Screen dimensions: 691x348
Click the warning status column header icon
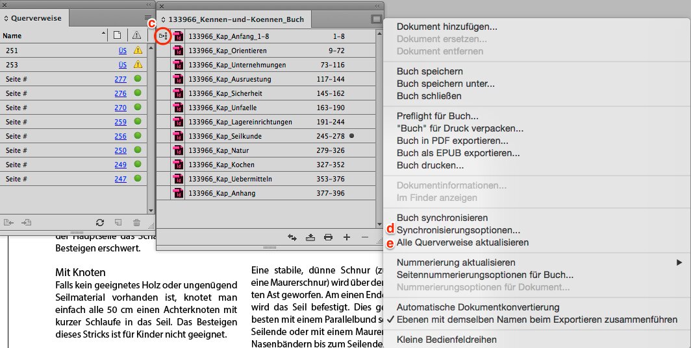click(136, 35)
